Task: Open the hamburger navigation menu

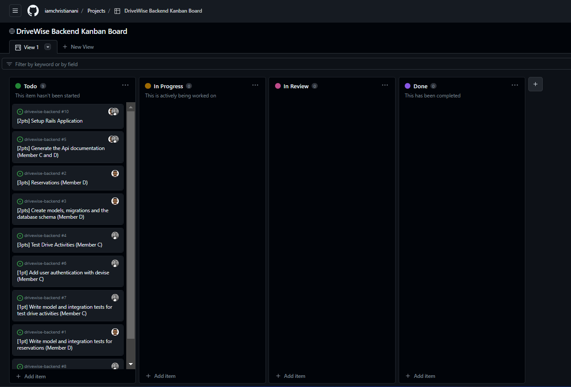Action: (15, 11)
